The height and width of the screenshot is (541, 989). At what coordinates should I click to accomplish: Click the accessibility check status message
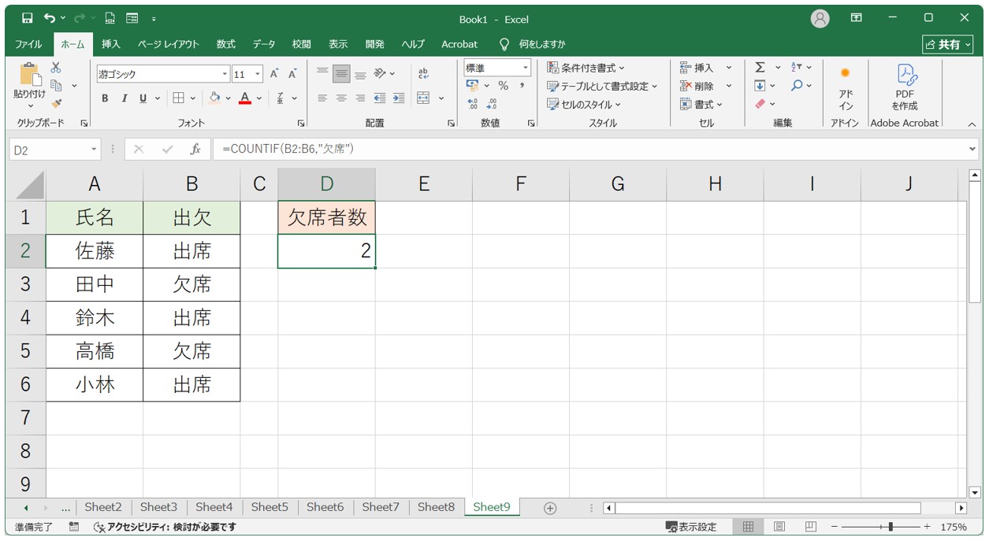coord(165,527)
